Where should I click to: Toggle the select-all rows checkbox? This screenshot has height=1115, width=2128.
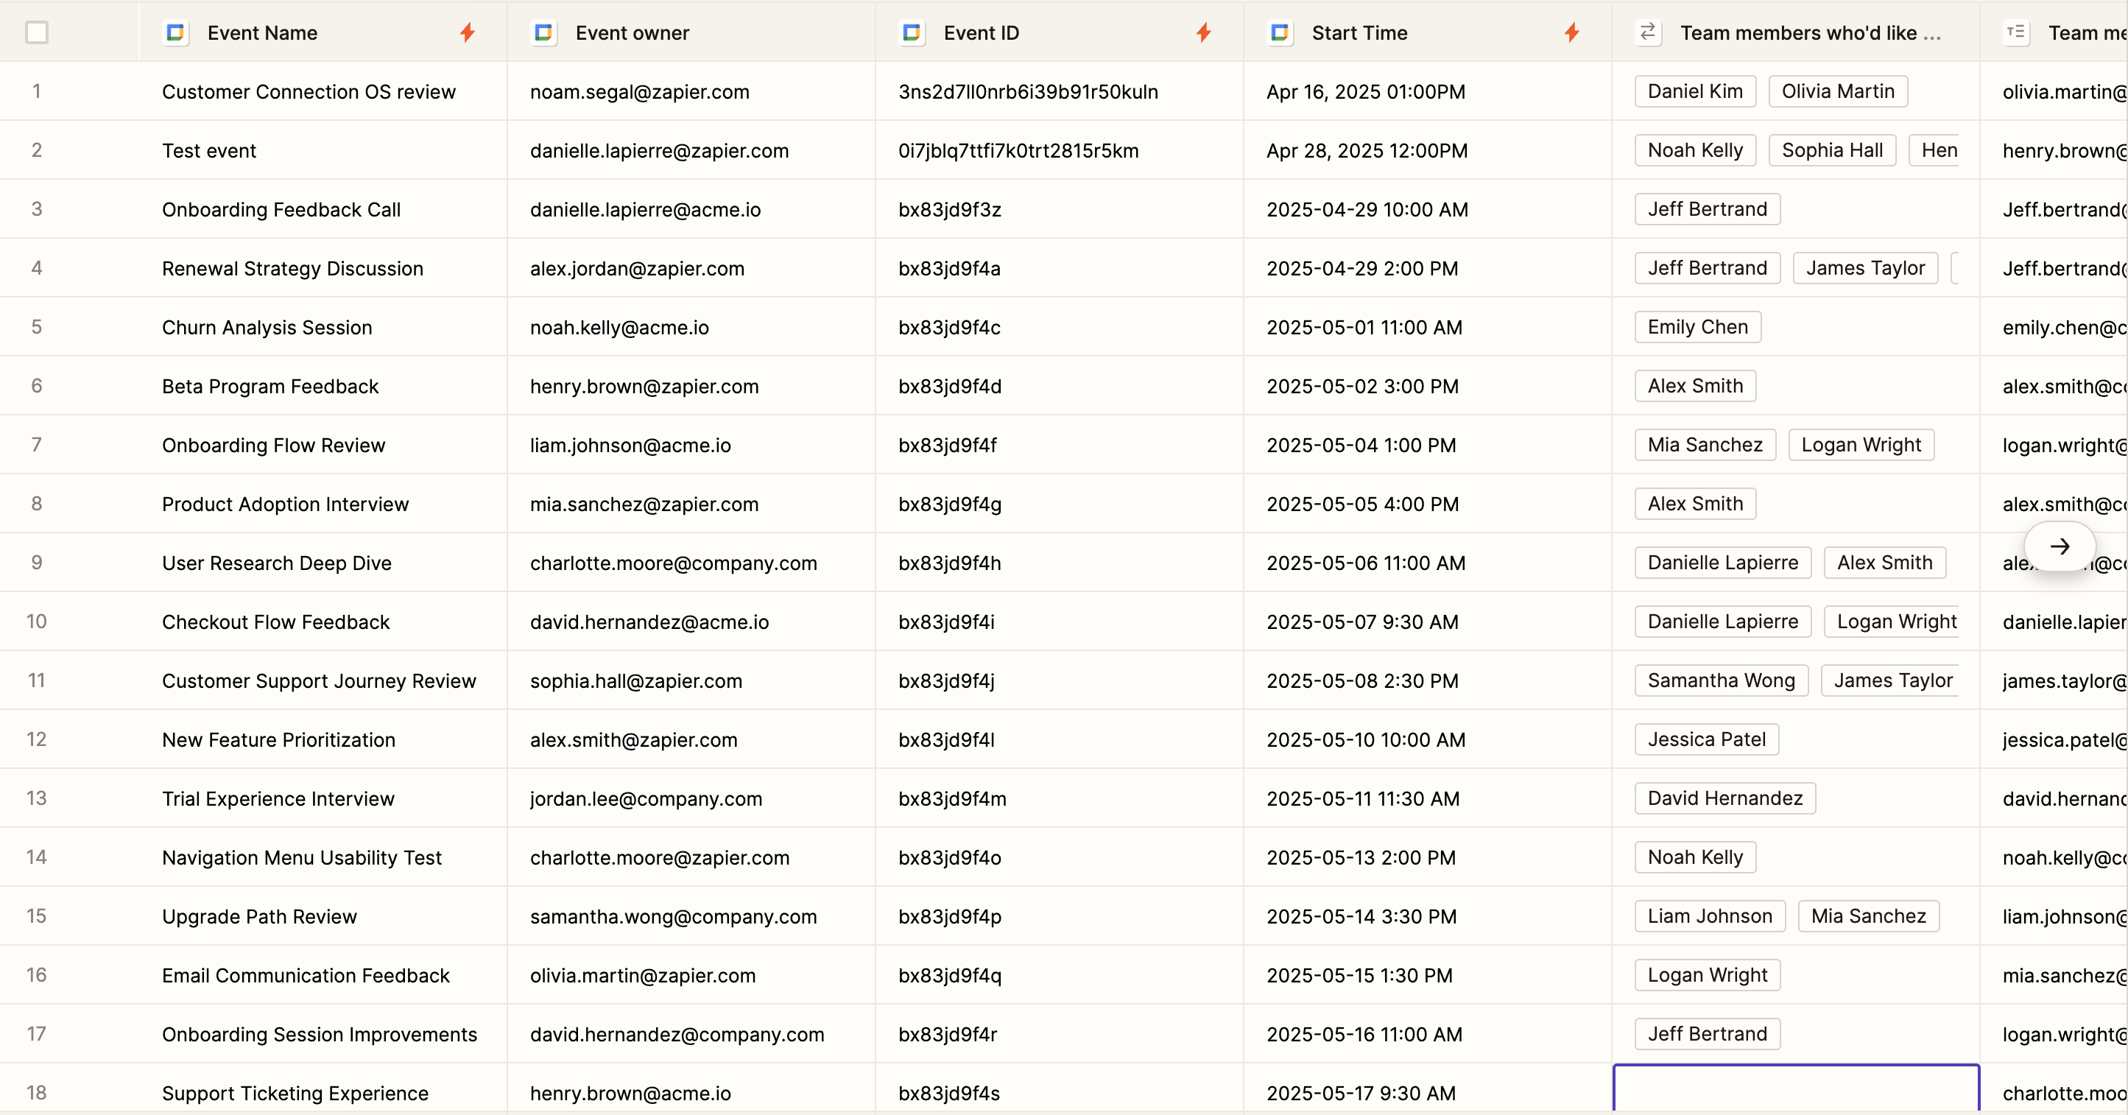(x=37, y=33)
